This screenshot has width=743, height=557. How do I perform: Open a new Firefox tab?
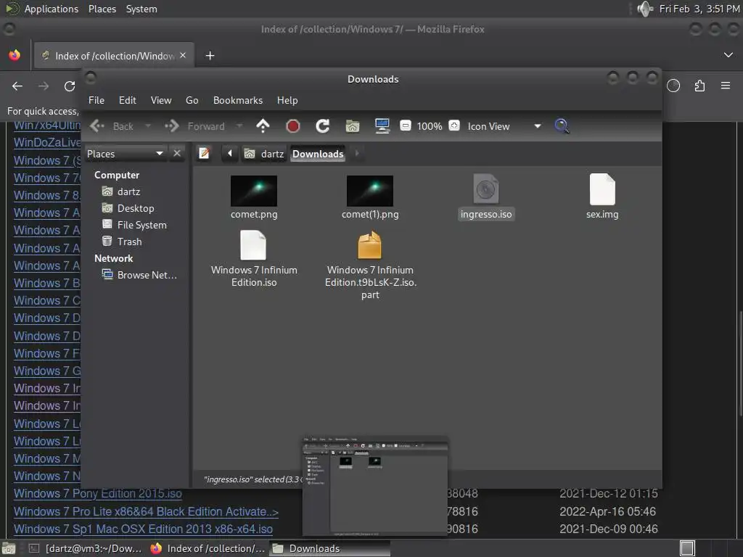point(210,55)
